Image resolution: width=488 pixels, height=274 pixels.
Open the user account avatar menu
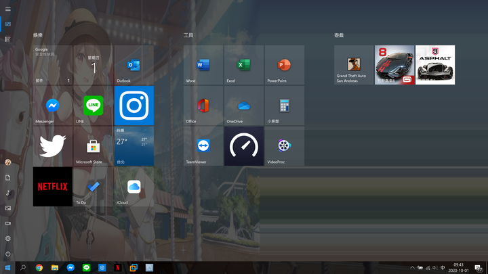tap(7, 162)
